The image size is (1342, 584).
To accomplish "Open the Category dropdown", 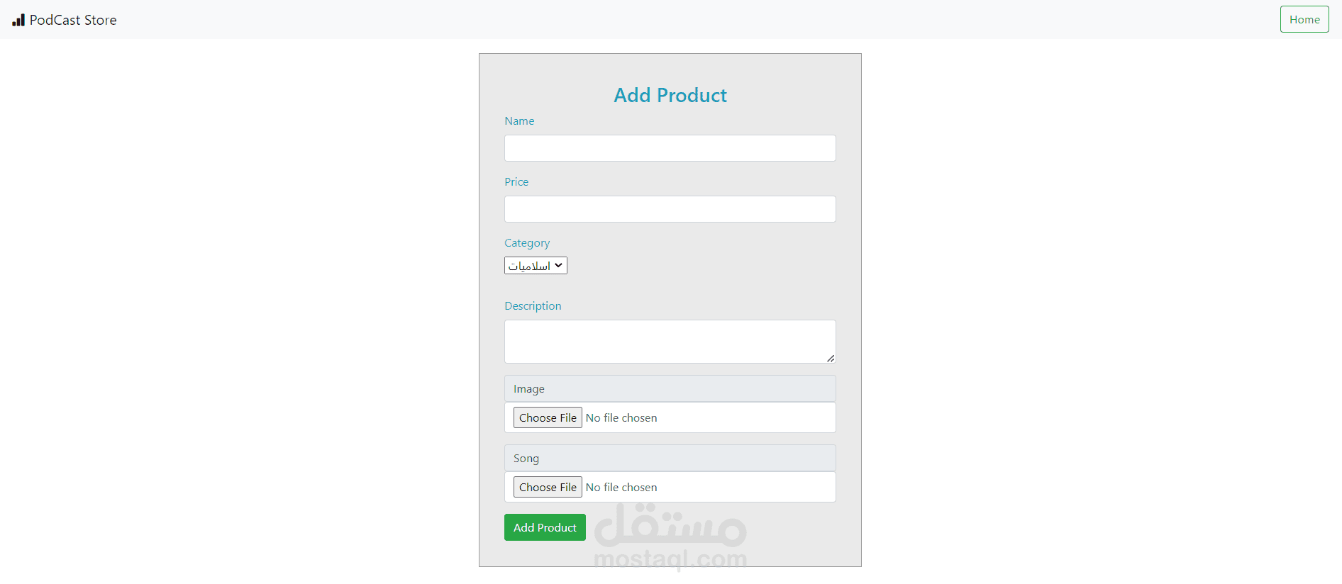I will (x=536, y=266).
